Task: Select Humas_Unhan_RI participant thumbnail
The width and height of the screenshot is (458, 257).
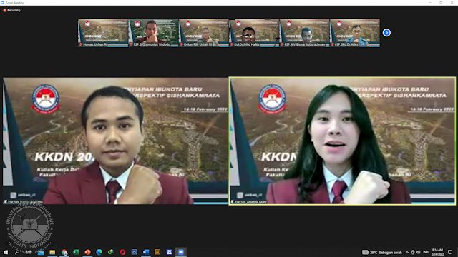Action: (103, 33)
